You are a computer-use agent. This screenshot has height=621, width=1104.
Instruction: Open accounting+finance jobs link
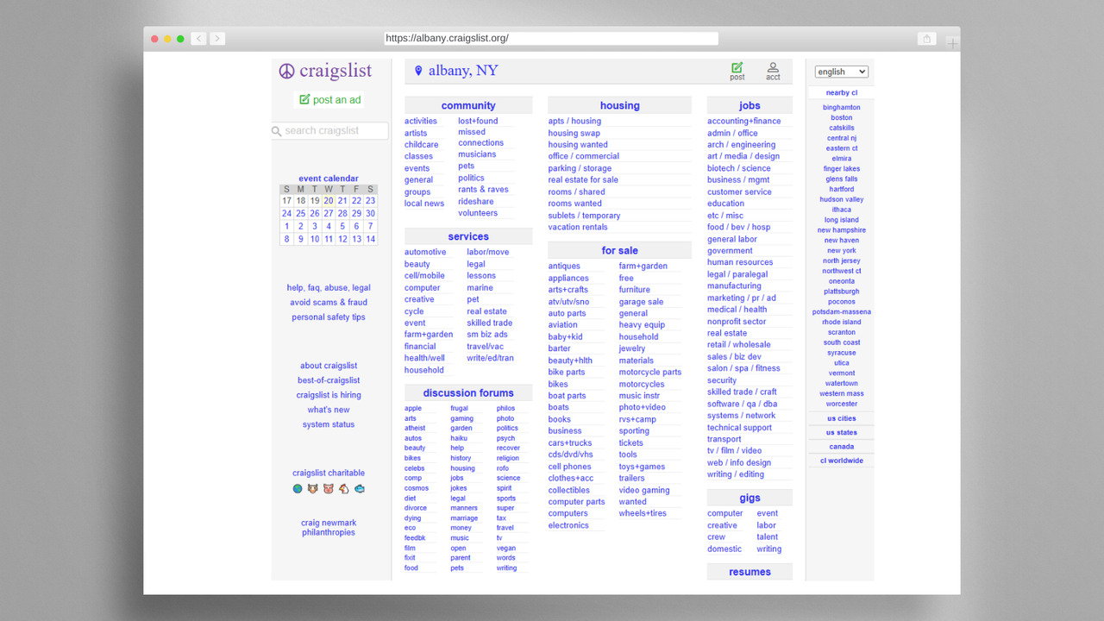coord(744,122)
